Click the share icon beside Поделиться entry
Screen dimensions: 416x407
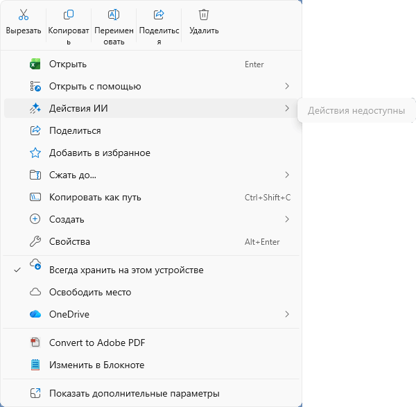click(x=35, y=130)
